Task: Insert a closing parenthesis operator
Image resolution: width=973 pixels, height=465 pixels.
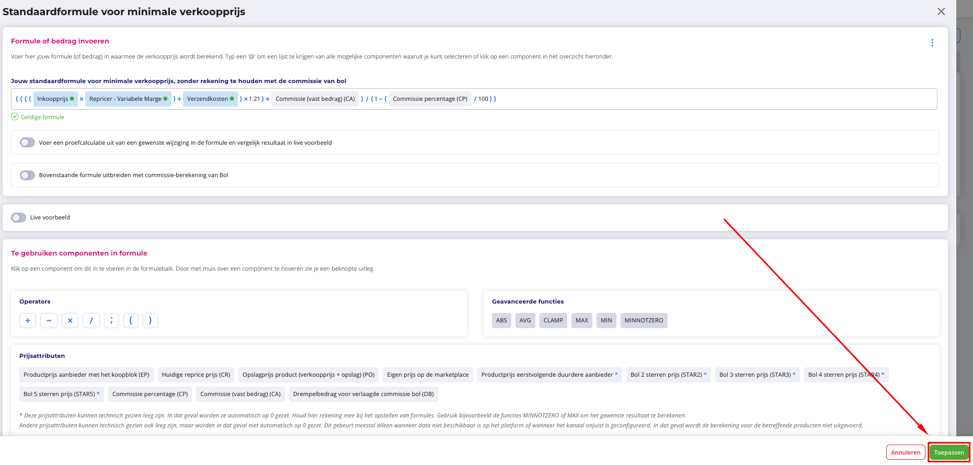Action: coord(150,320)
